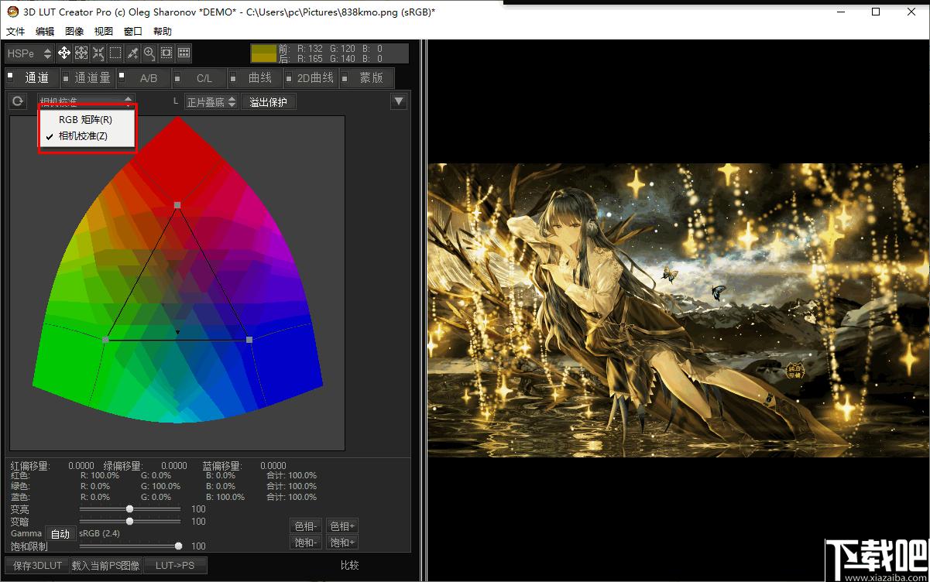Open the 正片叠底 blend mode dropdown
Viewport: 930px width, 582px height.
(x=211, y=101)
